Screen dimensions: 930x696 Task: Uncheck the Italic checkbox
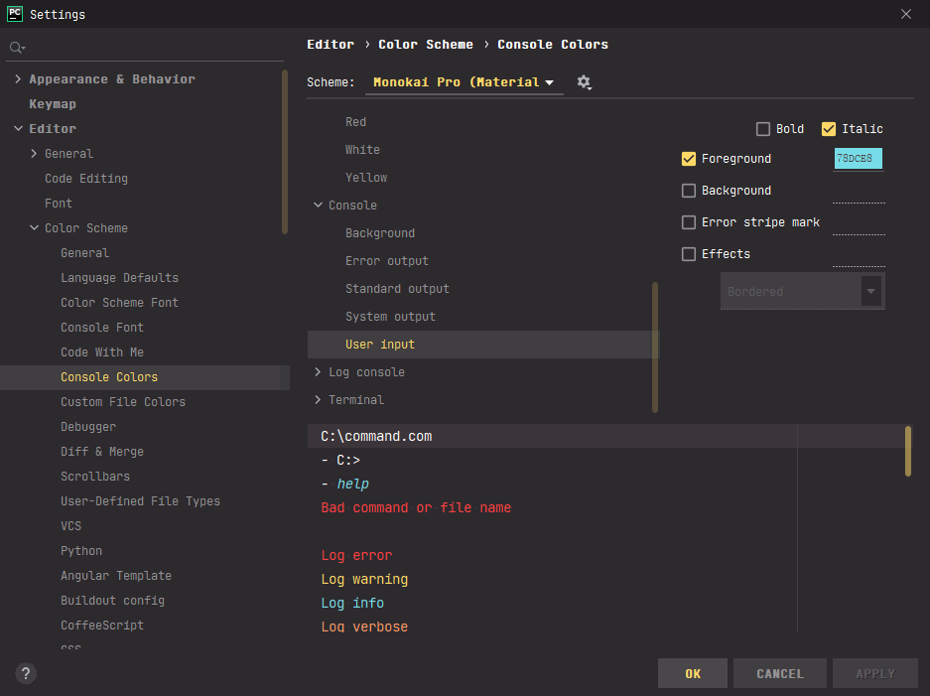829,129
